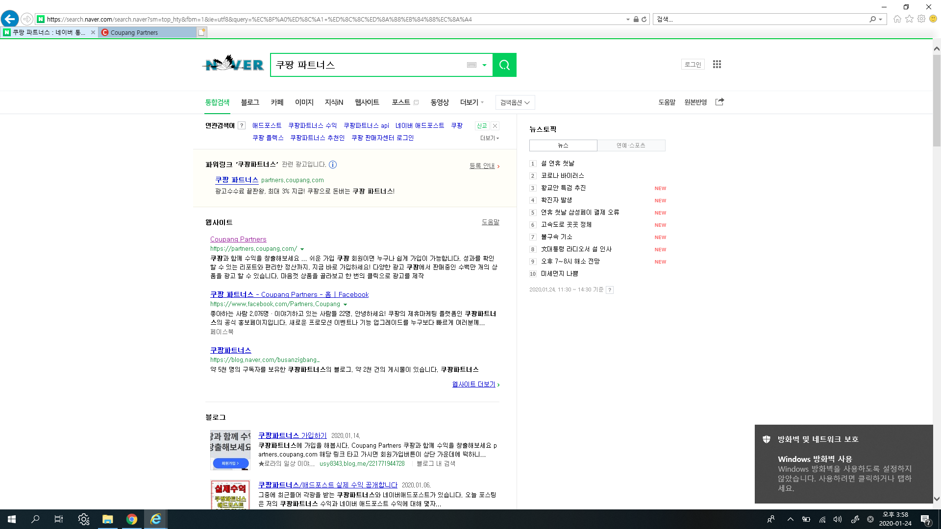Expand the 검색옵션 dropdown
941x529 pixels.
click(x=515, y=102)
